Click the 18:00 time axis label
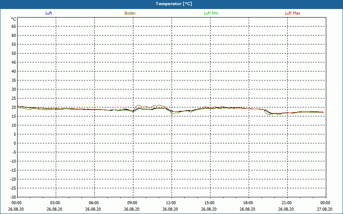343x214 pixels. tap(248, 203)
